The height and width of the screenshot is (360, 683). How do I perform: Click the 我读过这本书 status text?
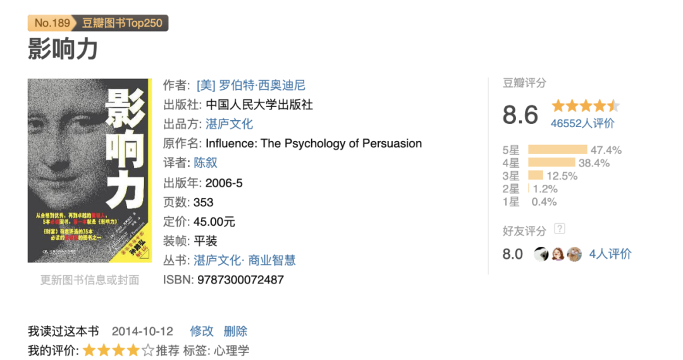64,332
